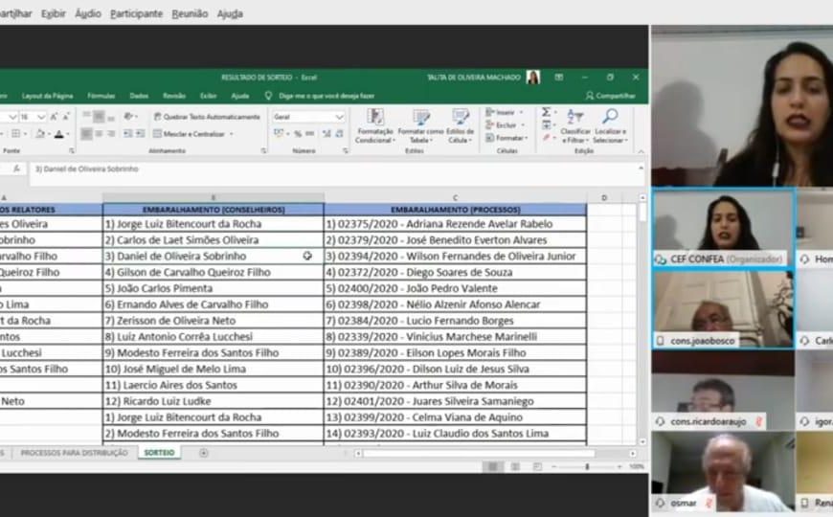Open Classificar e Filtrar tool
The width and height of the screenshot is (833, 517).
[575, 126]
